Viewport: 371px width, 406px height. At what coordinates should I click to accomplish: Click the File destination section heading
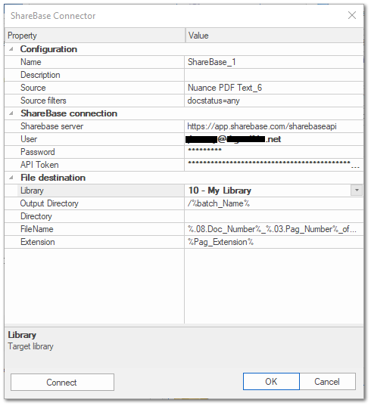(x=53, y=178)
